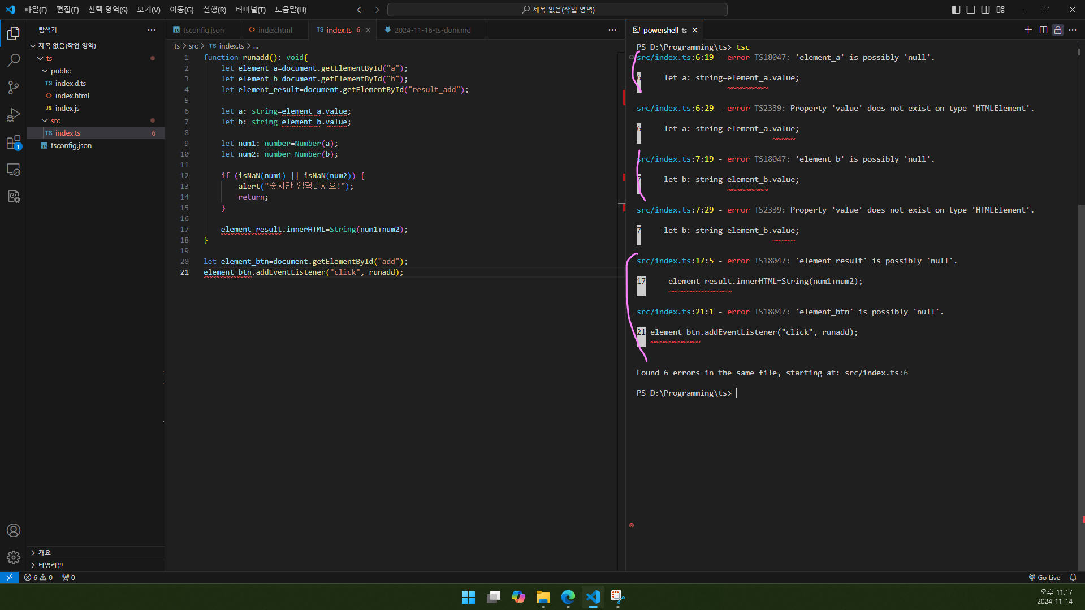The width and height of the screenshot is (1085, 610).
Task: Open the Search view in activity bar
Action: pyautogui.click(x=14, y=60)
